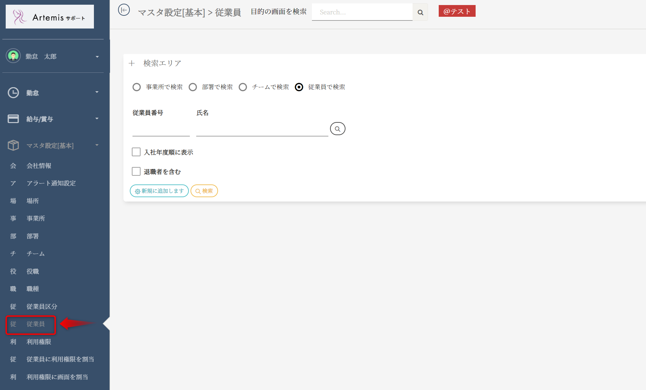Screen dimensions: 646x390
Task: Enable the 入社年度順に表示 checkbox
Action: [x=136, y=152]
